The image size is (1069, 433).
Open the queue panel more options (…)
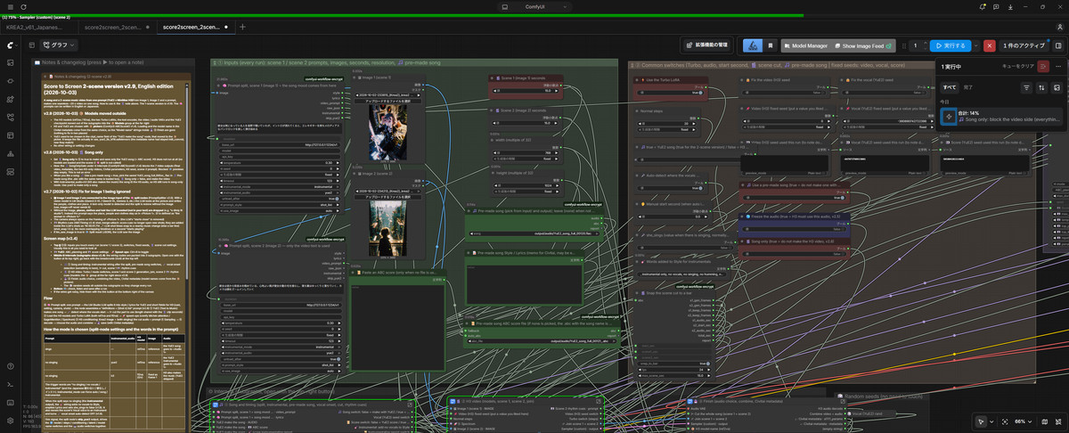(1058, 66)
